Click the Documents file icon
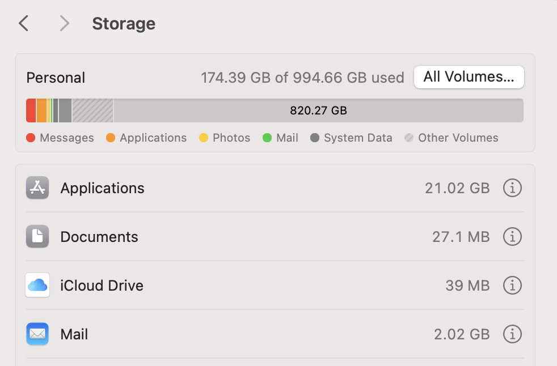The image size is (557, 366). click(x=37, y=237)
